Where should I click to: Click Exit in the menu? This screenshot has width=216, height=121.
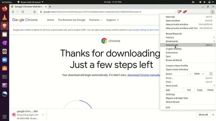point(188,108)
